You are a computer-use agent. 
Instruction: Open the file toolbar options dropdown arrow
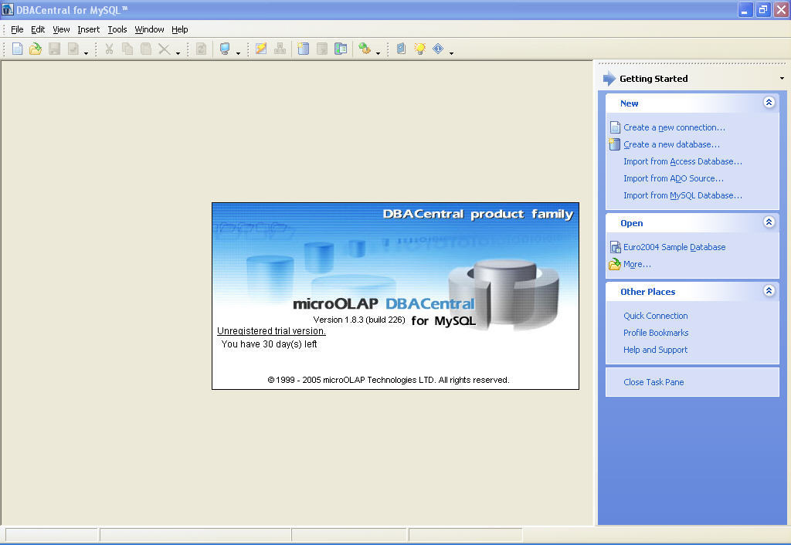[x=87, y=52]
